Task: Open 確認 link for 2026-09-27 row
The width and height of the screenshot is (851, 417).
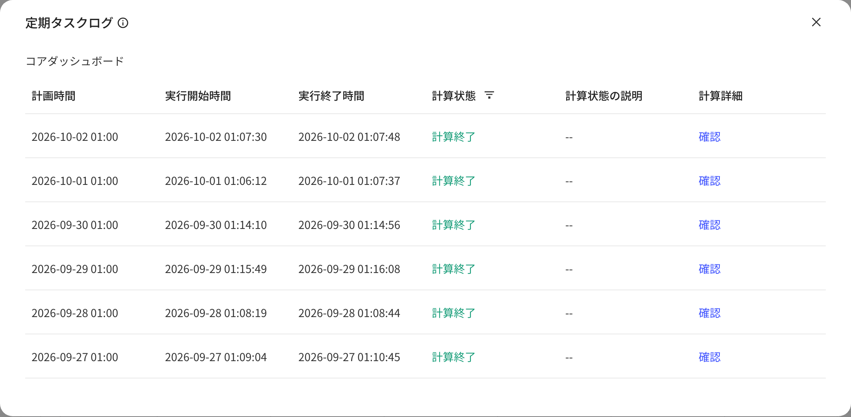Action: 710,357
